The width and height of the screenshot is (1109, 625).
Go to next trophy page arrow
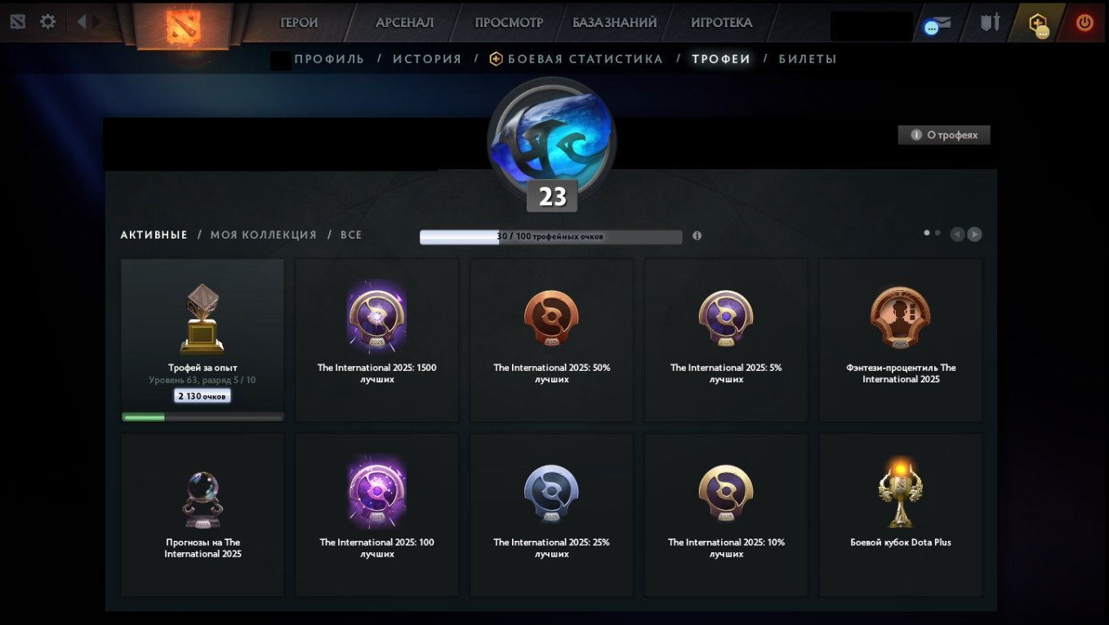(974, 234)
